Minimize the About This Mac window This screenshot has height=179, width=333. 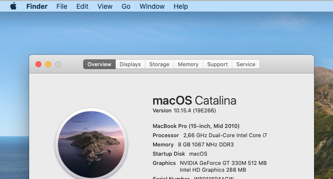(48, 64)
